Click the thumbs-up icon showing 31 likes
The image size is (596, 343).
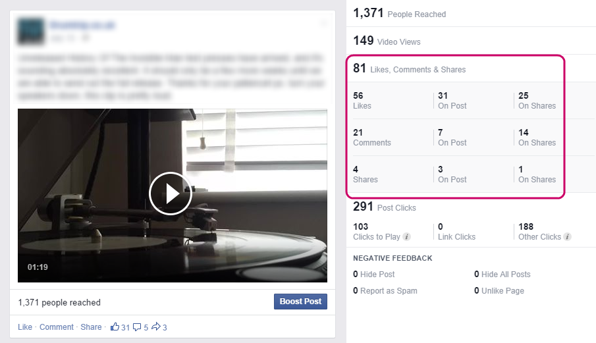pos(115,327)
